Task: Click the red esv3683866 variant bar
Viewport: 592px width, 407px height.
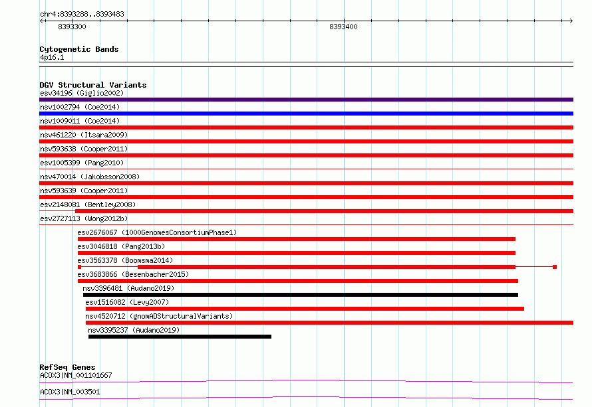Action: tap(298, 281)
